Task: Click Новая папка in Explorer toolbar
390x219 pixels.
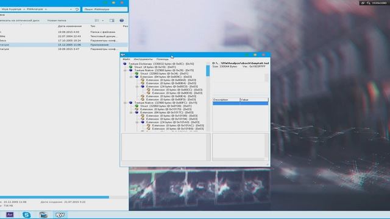Action: (57, 21)
